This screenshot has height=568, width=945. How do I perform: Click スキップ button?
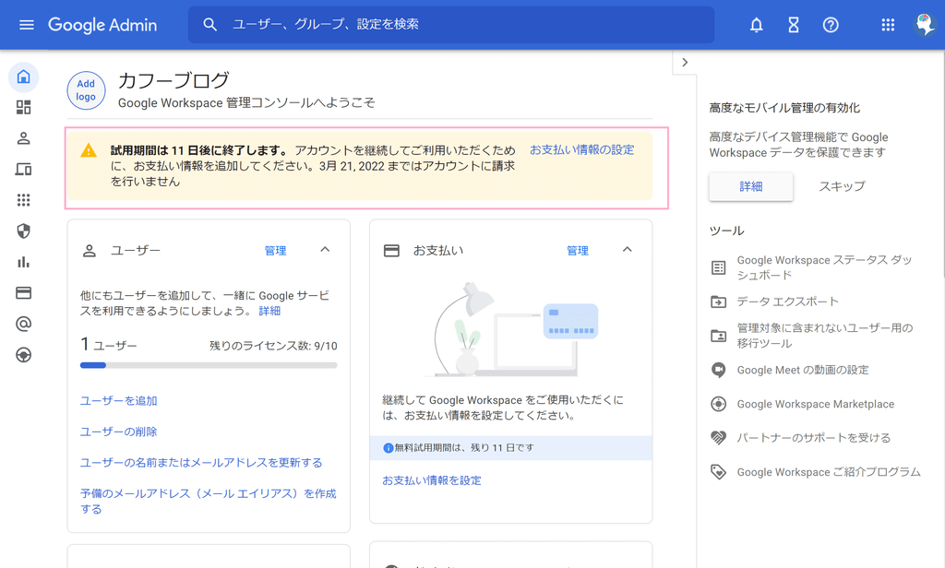click(842, 187)
